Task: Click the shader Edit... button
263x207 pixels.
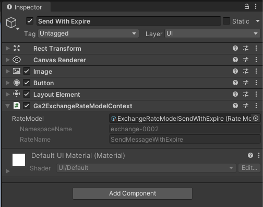Action: click(x=249, y=168)
